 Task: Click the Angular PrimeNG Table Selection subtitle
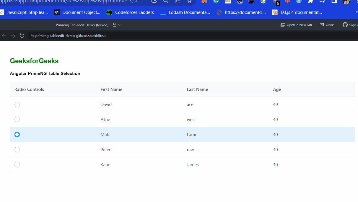(45, 74)
